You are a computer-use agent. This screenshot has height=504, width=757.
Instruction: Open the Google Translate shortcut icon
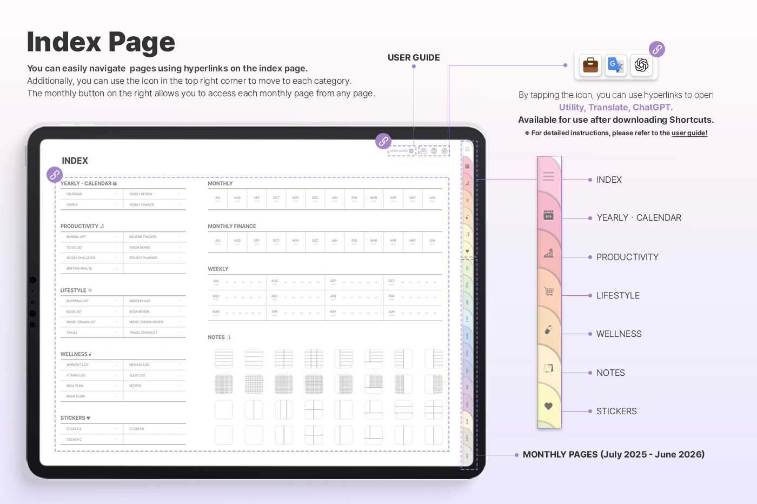616,65
